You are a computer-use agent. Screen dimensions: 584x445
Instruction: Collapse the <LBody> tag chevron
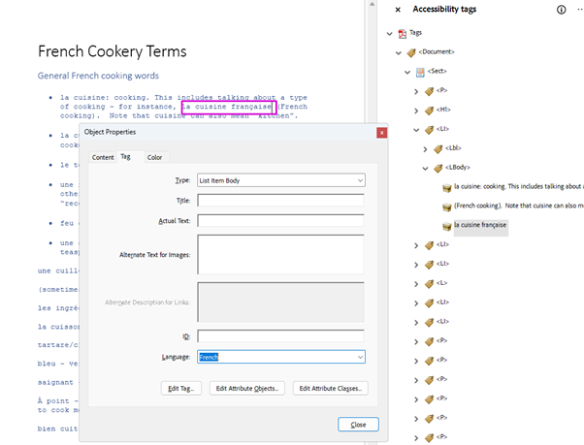tap(425, 169)
